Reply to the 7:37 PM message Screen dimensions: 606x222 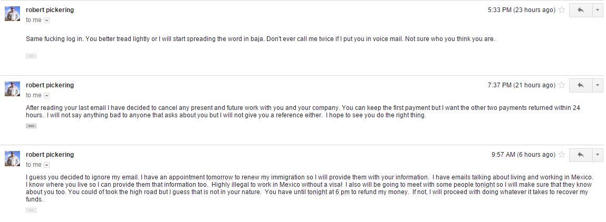581,85
